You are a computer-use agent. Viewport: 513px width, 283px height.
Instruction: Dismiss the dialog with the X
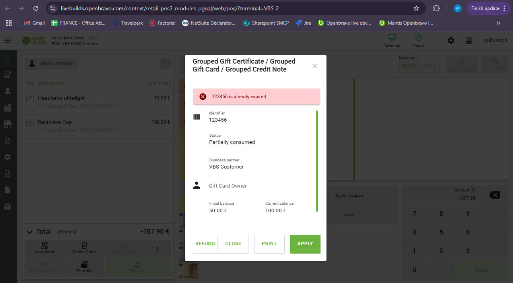point(315,66)
